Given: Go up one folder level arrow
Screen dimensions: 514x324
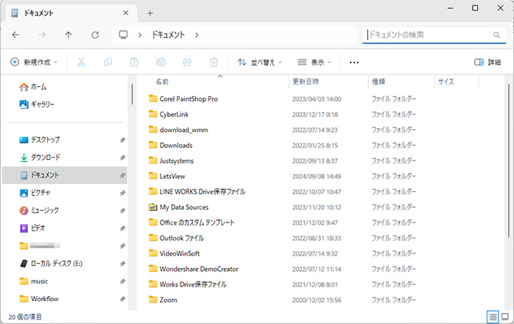Looking at the screenshot, I should pos(68,35).
